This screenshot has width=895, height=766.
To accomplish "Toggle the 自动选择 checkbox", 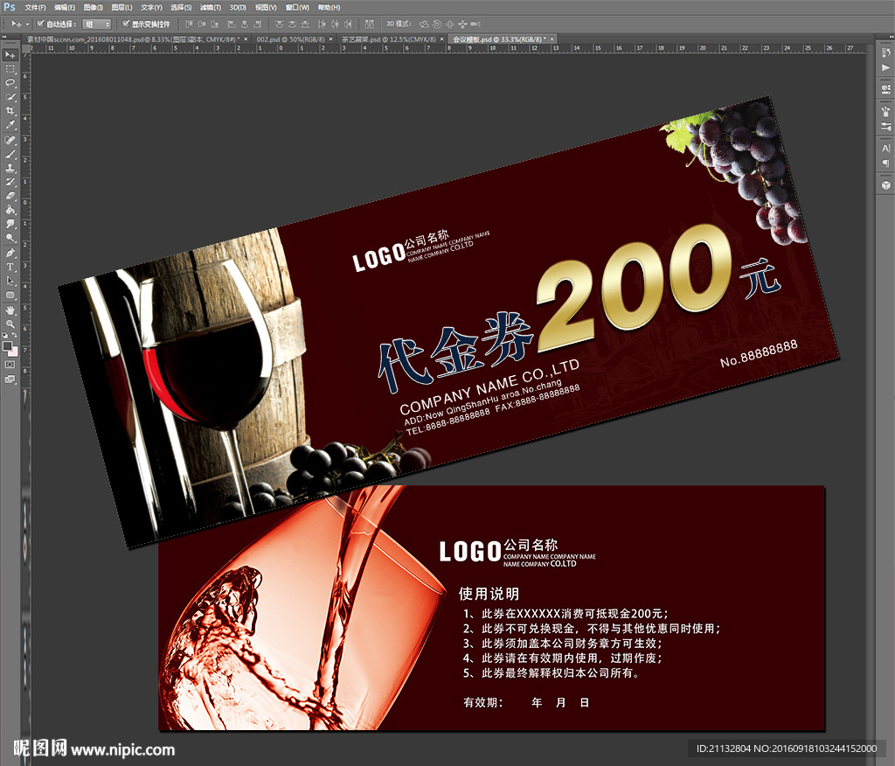I will coord(40,24).
